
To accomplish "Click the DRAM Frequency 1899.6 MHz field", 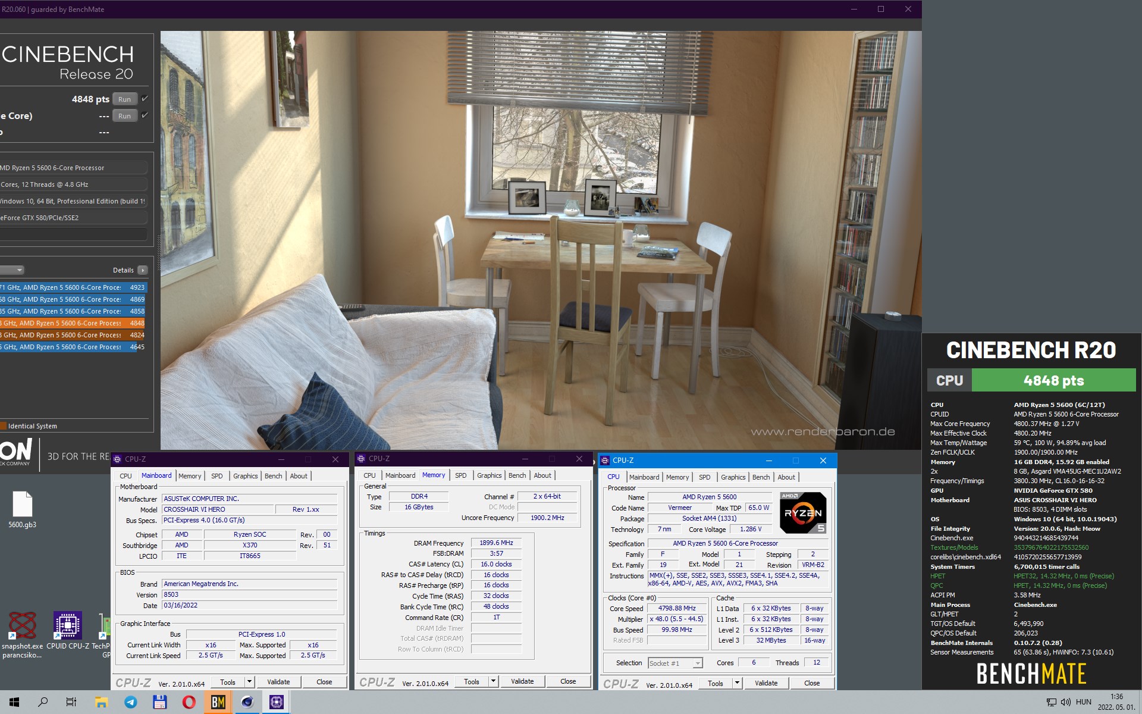I will coord(496,543).
